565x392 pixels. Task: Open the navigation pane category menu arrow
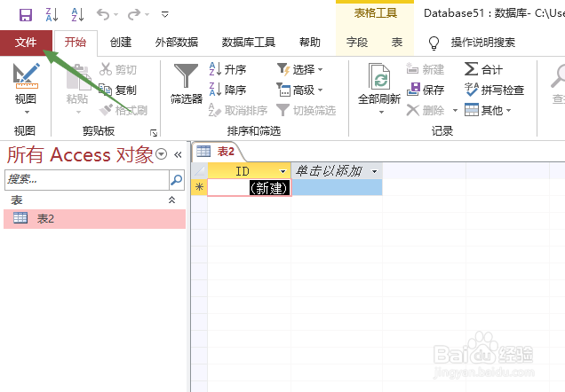click(x=161, y=154)
